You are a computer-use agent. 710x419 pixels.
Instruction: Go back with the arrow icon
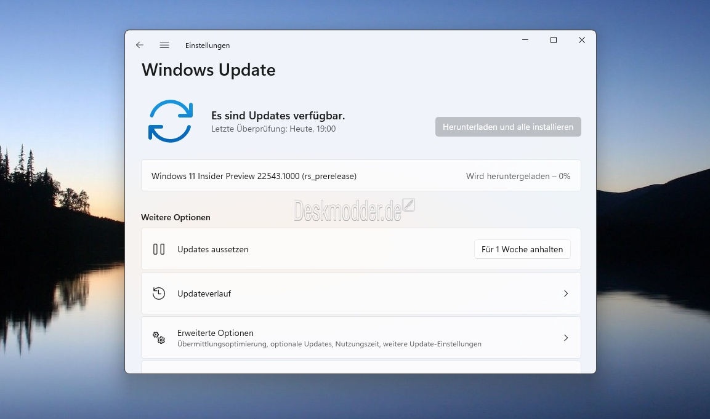tap(139, 45)
